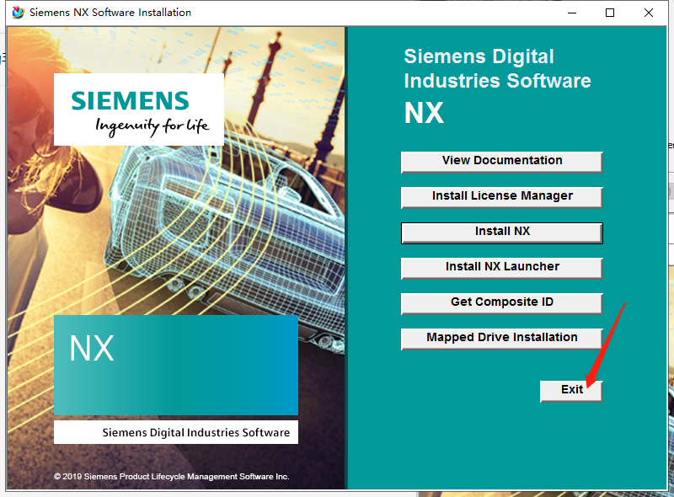The height and width of the screenshot is (497, 674).
Task: Click the Exit button
Action: [571, 390]
